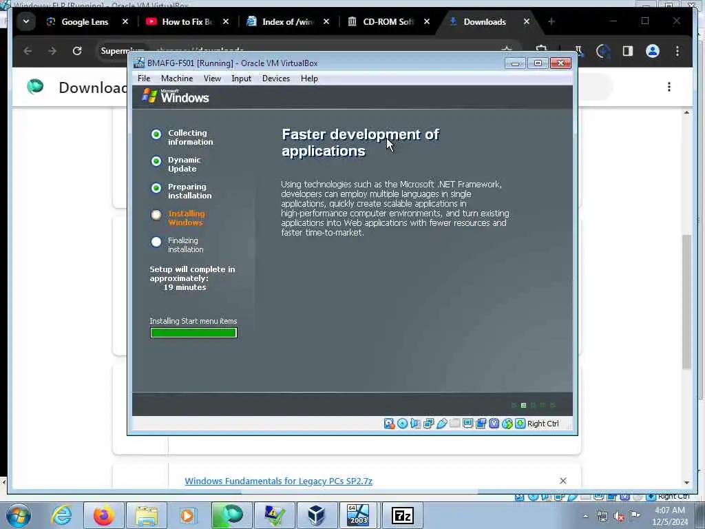Screen dimensions: 705x529
Task: Close the Downloads tab
Action: [527, 21]
